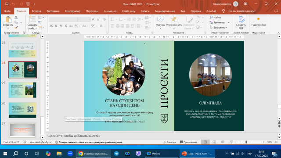Open the font name combo box dropdown
Screen dimensions: 281x158
[x=79, y=19]
